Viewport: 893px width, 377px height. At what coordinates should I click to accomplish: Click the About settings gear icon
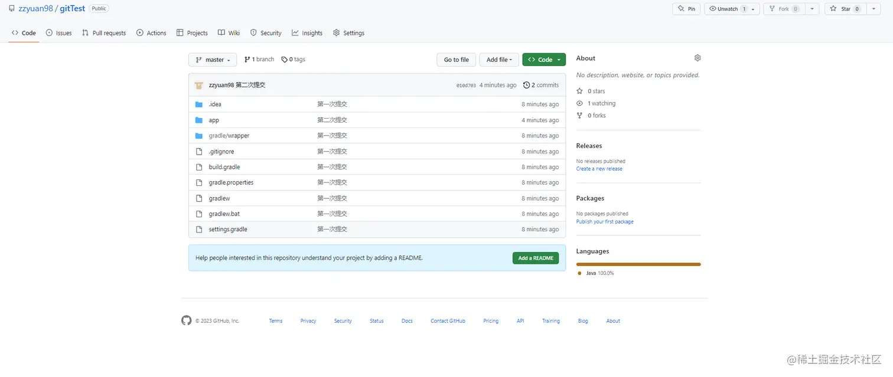click(698, 58)
